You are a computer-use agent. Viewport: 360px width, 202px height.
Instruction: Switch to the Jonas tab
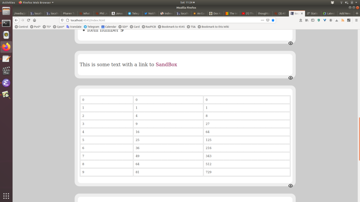click(x=117, y=13)
